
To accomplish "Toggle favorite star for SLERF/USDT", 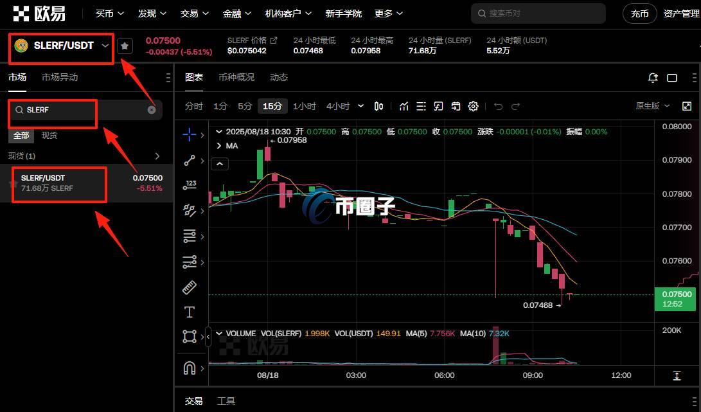I will coord(125,46).
